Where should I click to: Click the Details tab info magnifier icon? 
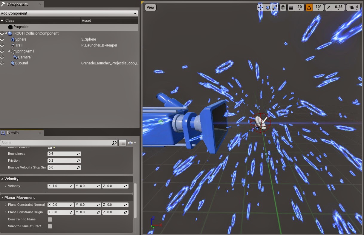[3, 133]
